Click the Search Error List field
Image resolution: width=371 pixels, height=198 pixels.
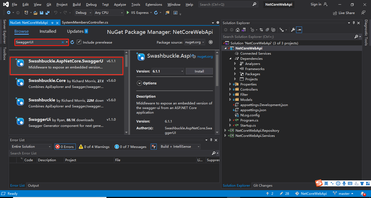[x=110, y=153]
